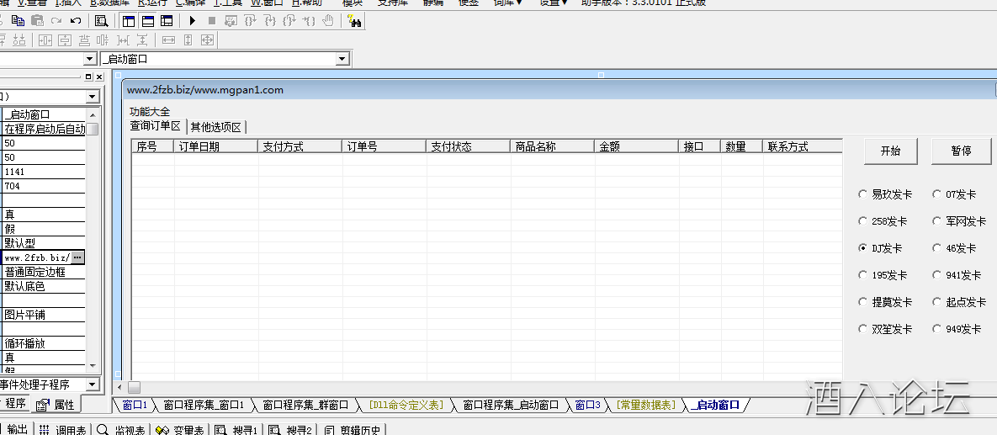
Task: Select the 易玖发卡 radio button
Action: coord(862,194)
